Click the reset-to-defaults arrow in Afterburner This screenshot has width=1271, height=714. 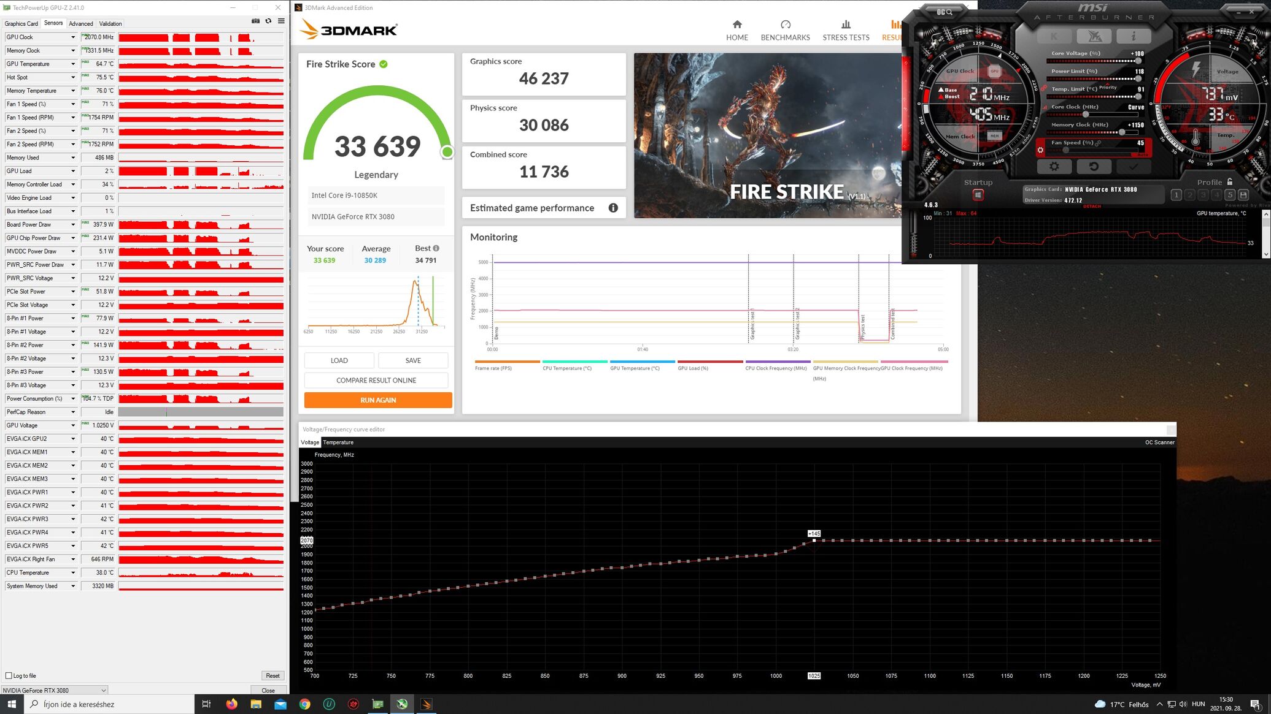[x=1093, y=167]
